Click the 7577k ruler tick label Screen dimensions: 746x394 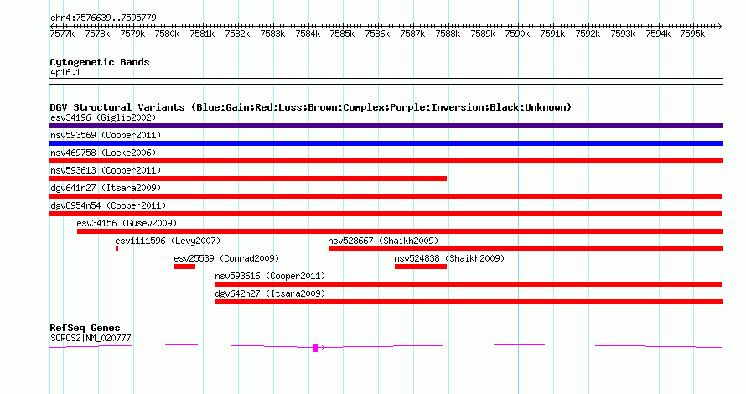tap(62, 34)
